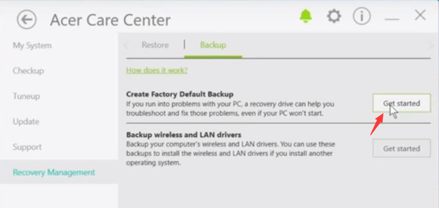
Task: Open the 'How does it work?' link
Action: pos(157,70)
